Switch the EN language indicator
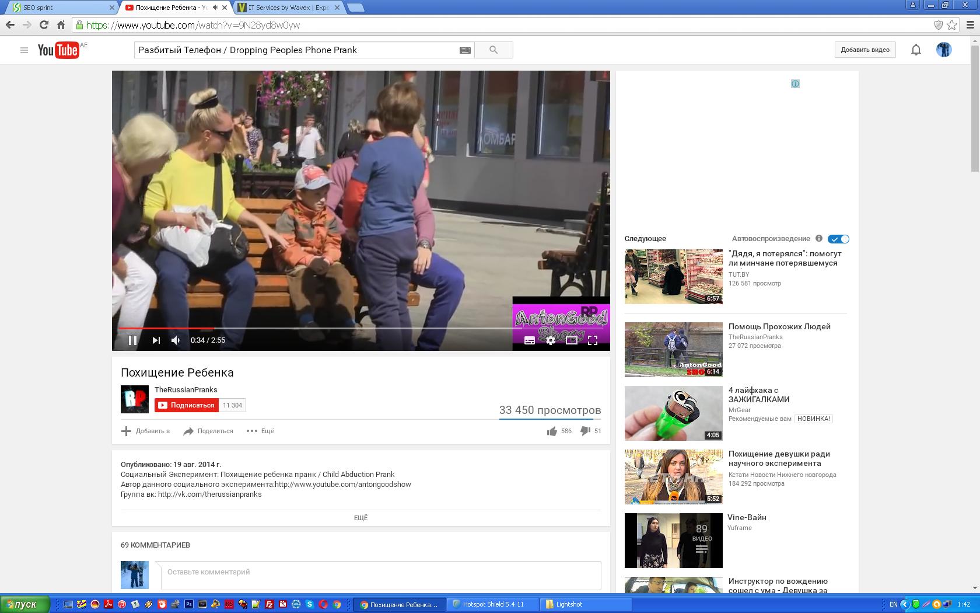The height and width of the screenshot is (613, 980). click(893, 605)
